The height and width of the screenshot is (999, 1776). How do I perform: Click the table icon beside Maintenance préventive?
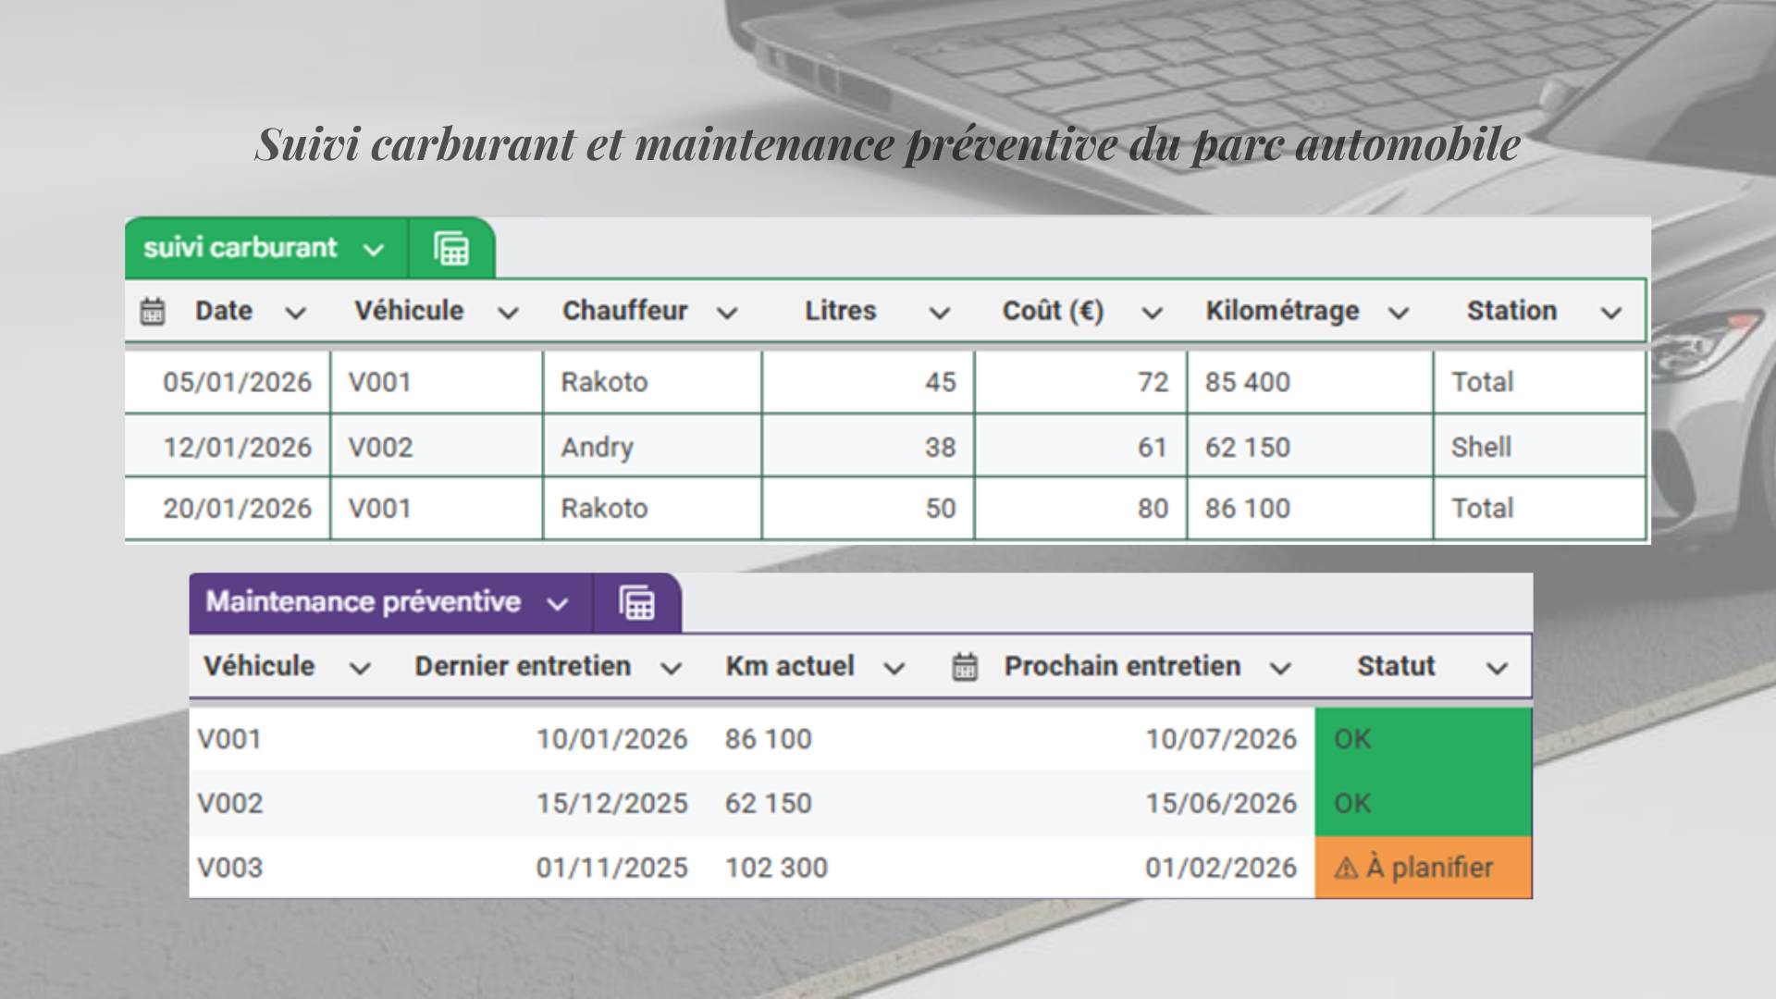click(x=636, y=603)
